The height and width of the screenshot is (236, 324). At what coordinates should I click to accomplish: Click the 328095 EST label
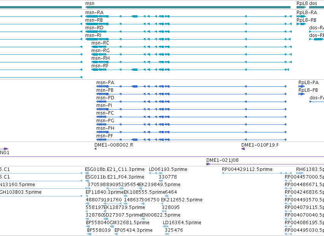[171, 208]
